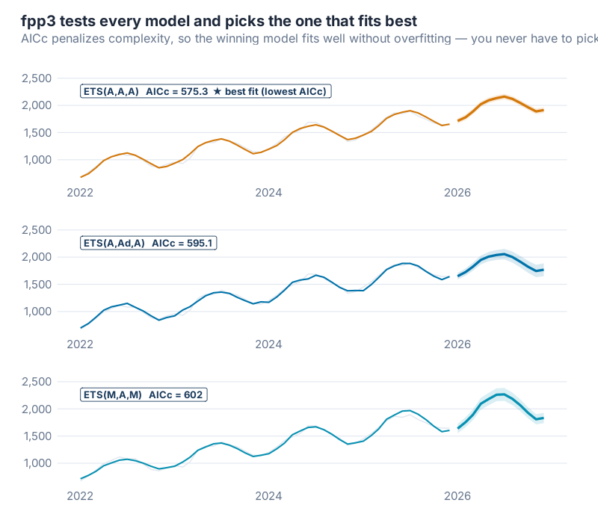598x523 pixels.
Task: Click the 2024 axis label under middle chart
Action: coord(268,344)
